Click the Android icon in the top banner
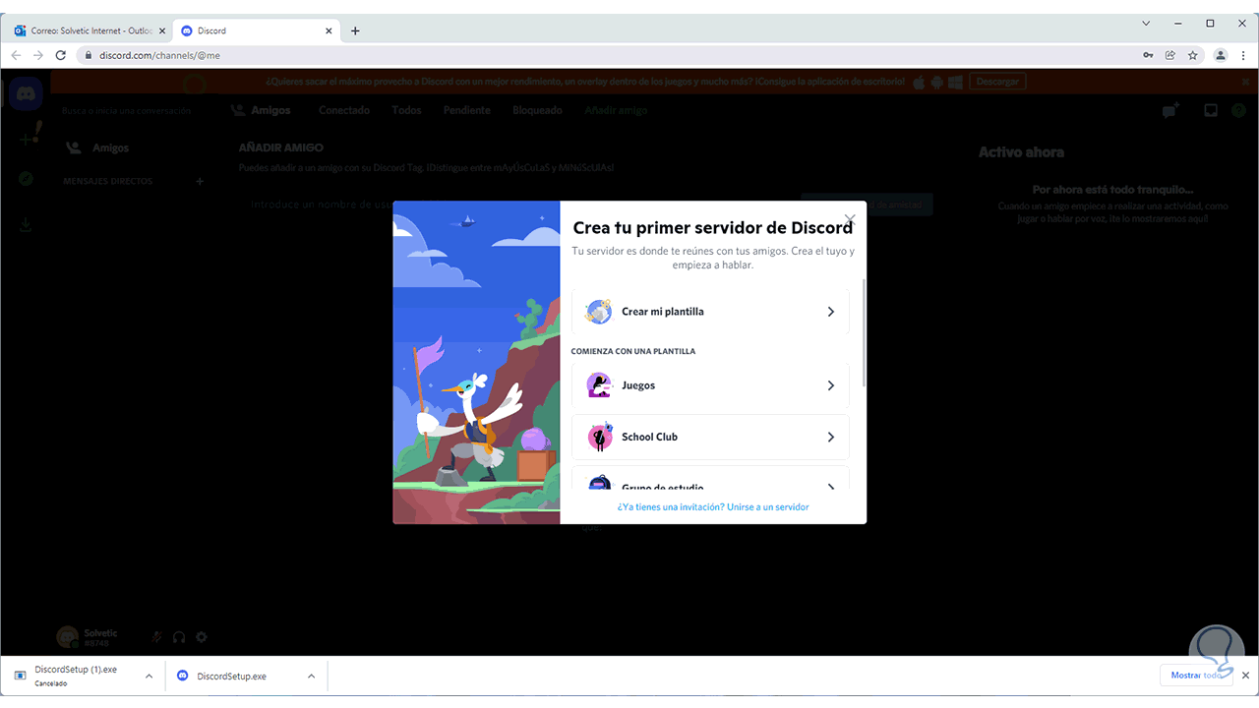1259x708 pixels. click(937, 82)
